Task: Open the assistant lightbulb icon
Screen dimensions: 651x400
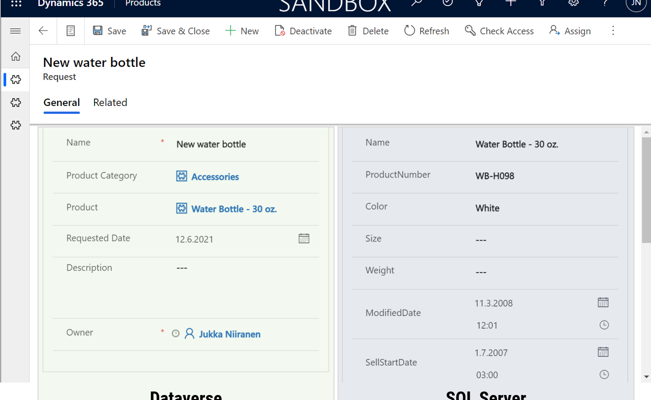Action: 479,3
